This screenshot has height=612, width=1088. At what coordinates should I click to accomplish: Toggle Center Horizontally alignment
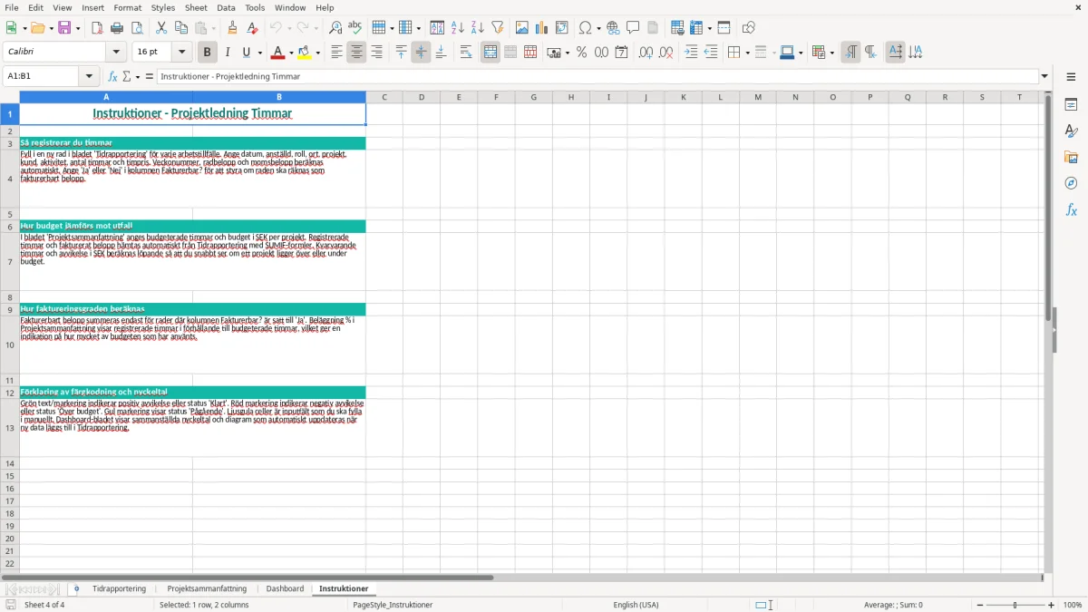[356, 53]
